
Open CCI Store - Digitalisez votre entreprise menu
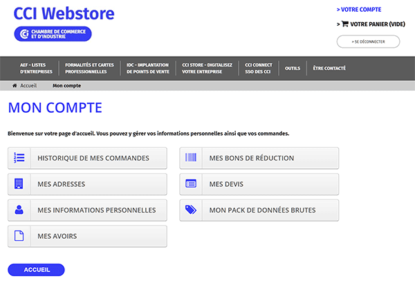[x=207, y=69]
